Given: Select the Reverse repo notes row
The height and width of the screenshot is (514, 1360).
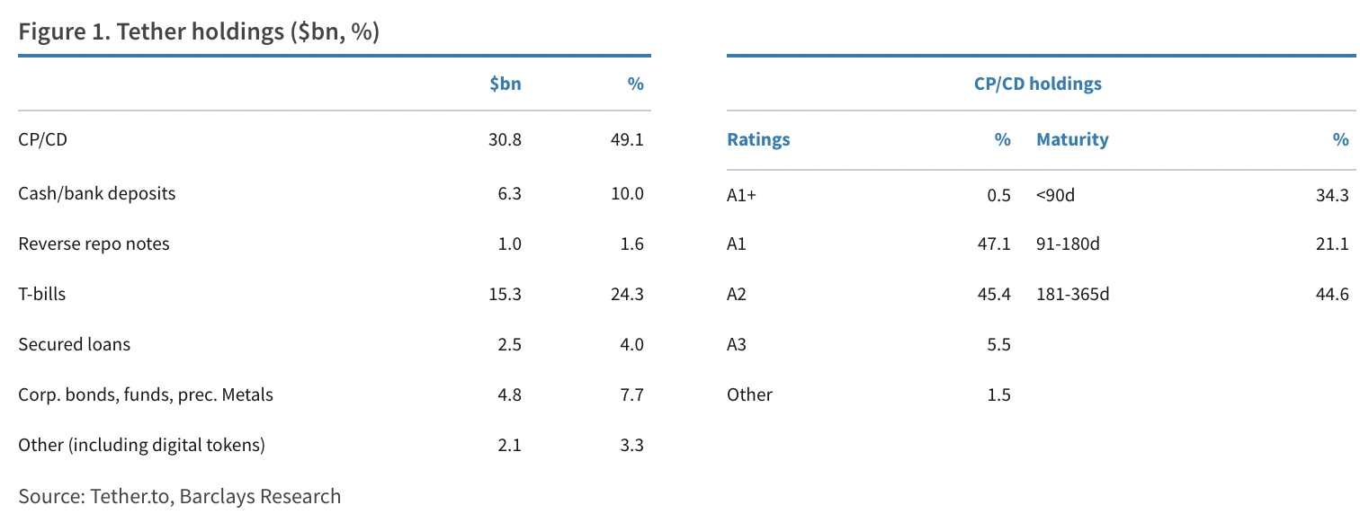Looking at the screenshot, I should [x=94, y=244].
